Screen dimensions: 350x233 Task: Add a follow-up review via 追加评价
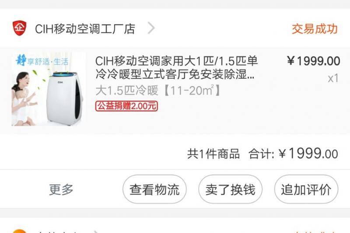click(x=306, y=189)
